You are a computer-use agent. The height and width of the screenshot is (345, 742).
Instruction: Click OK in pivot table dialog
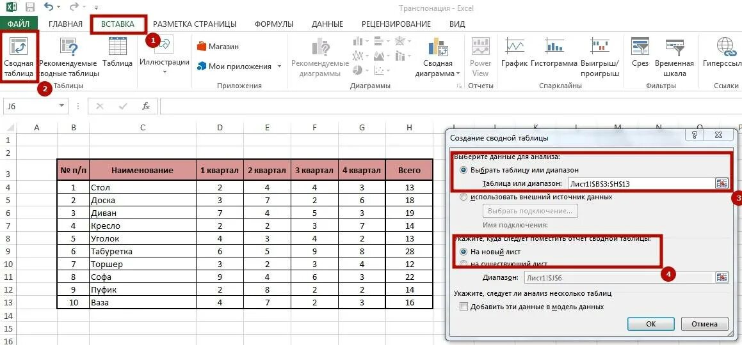click(650, 324)
